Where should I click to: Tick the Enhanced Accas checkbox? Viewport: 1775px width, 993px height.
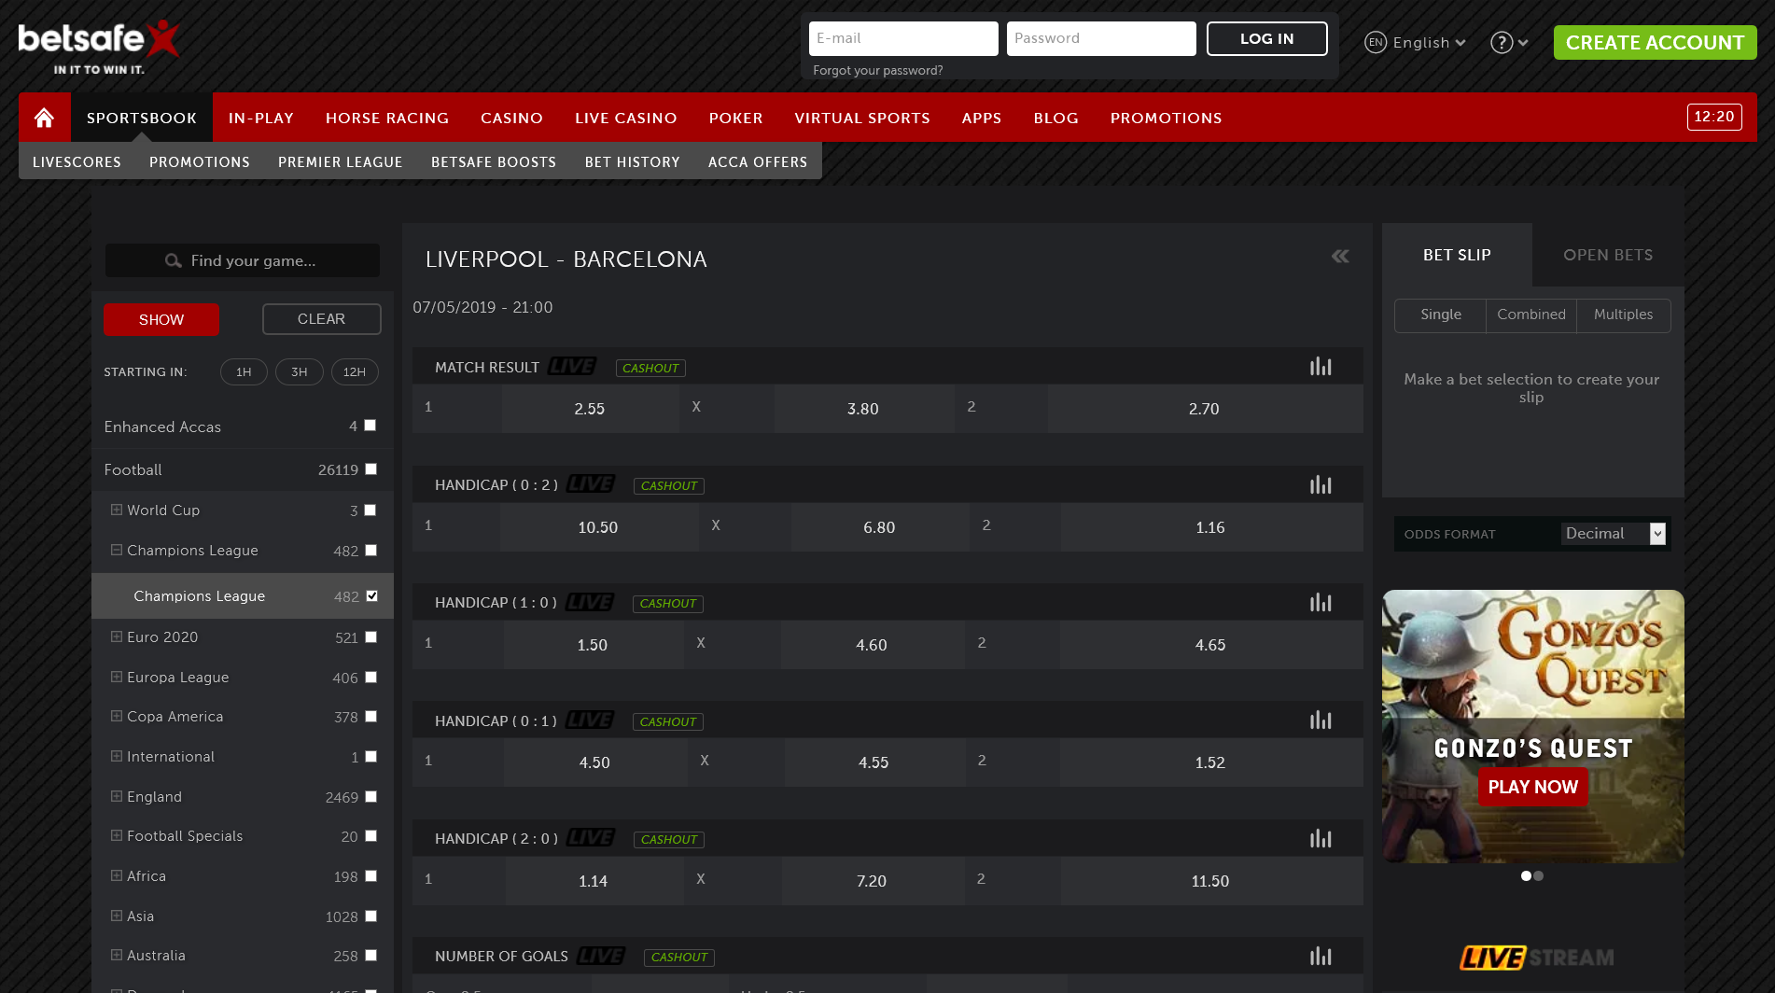click(x=370, y=426)
